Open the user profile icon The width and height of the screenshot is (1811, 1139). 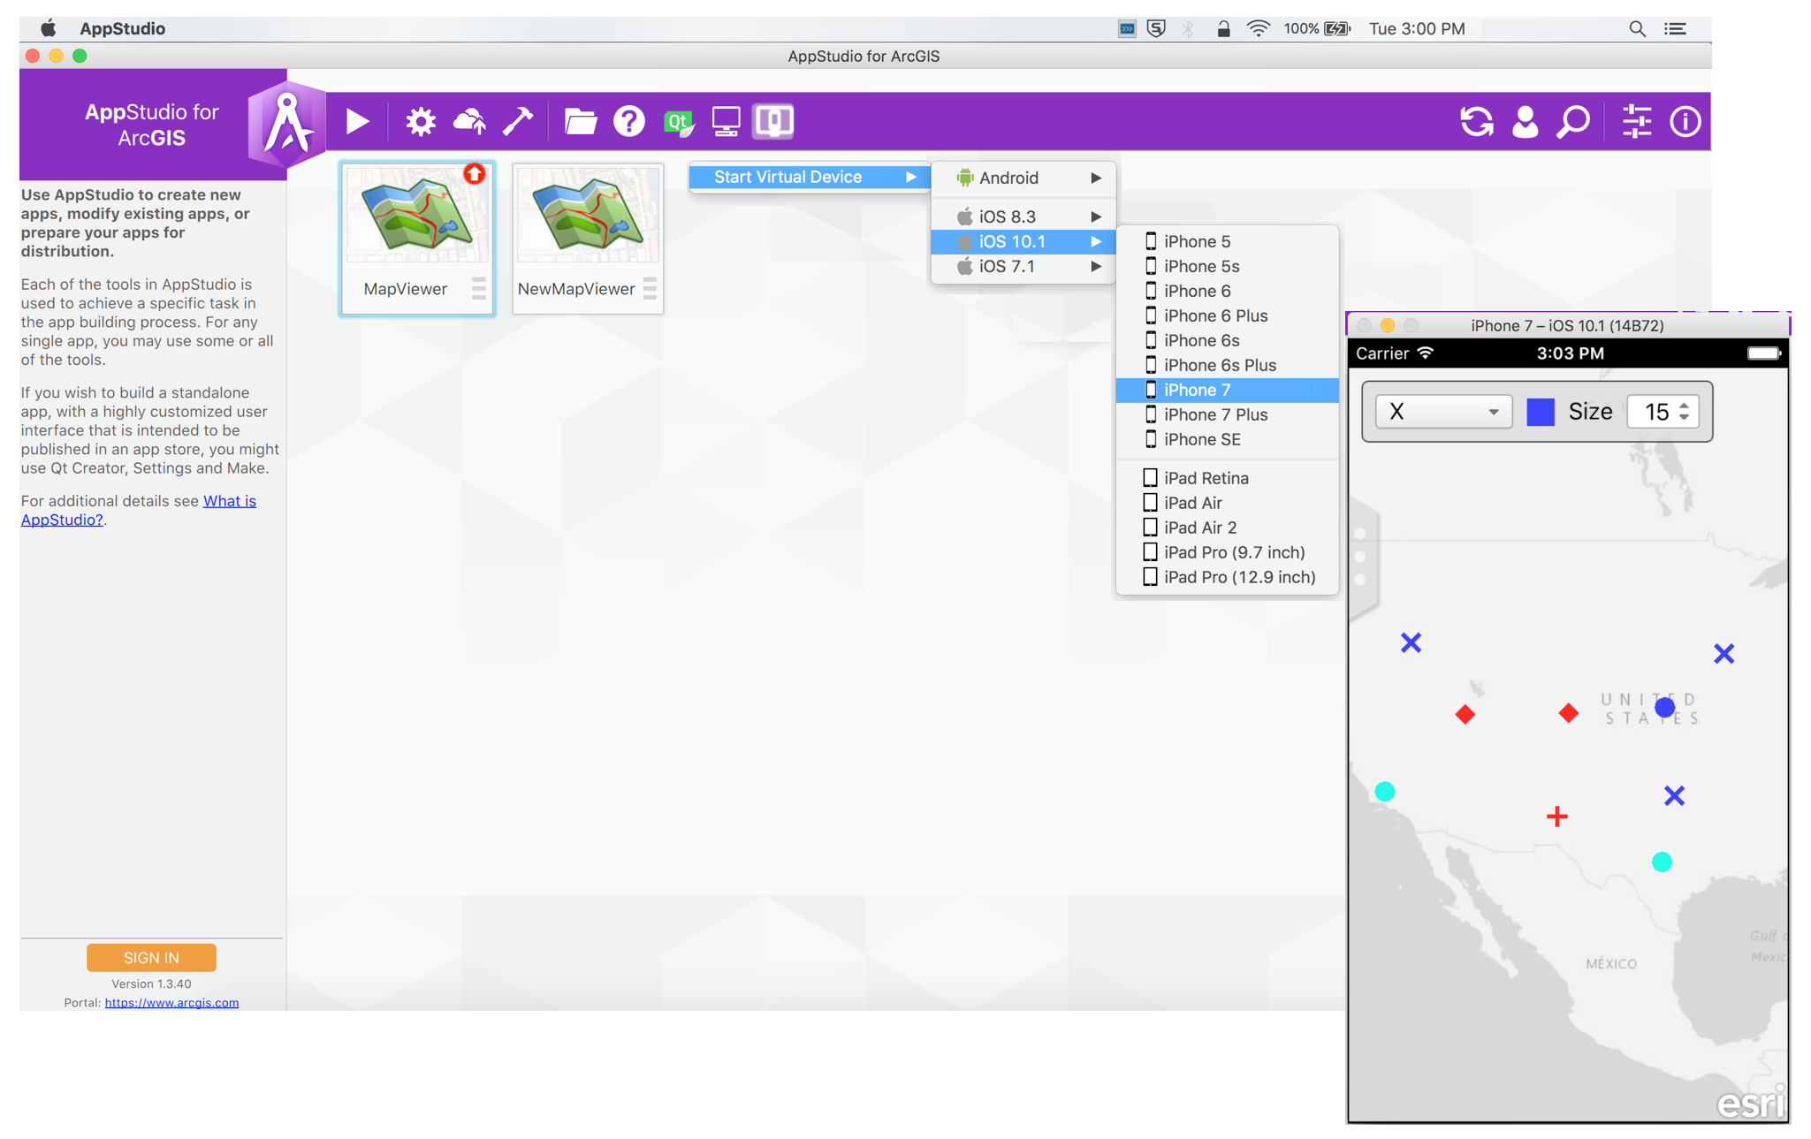click(1525, 121)
